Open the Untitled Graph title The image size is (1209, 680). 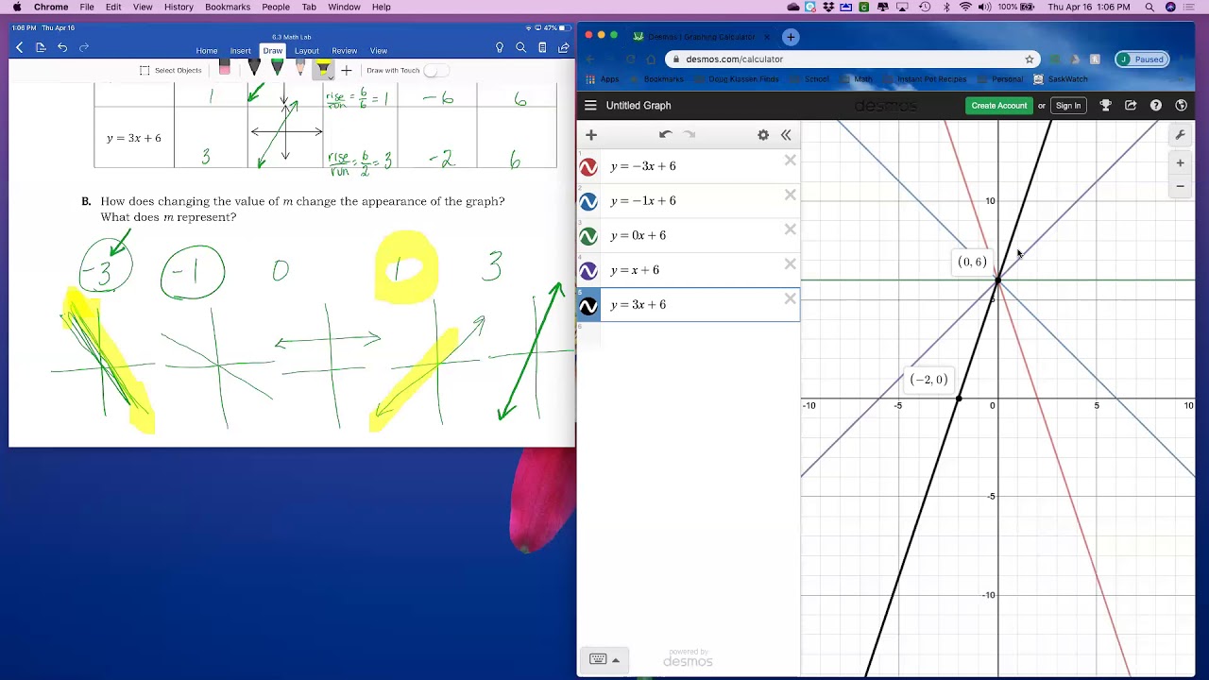click(639, 106)
